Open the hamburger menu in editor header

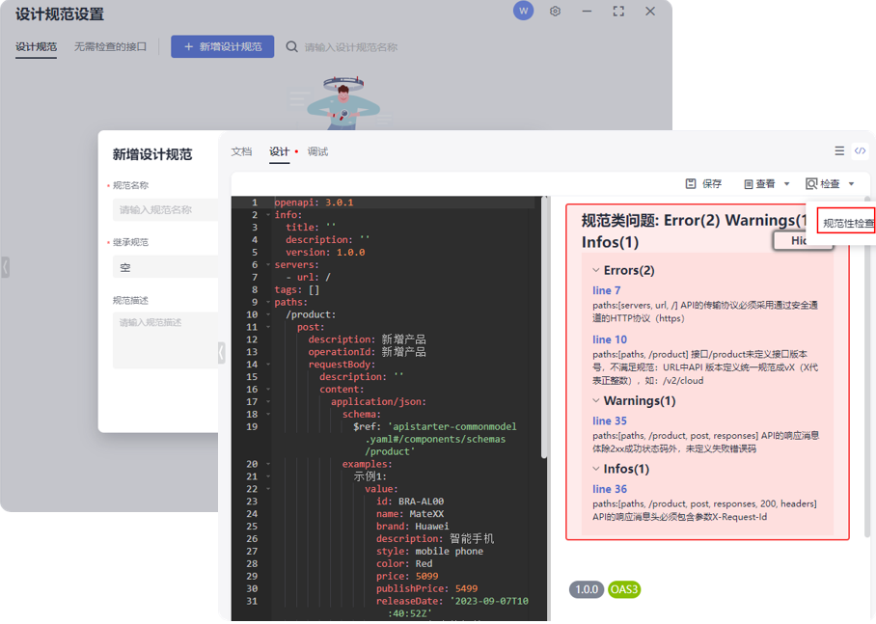pyautogui.click(x=839, y=150)
